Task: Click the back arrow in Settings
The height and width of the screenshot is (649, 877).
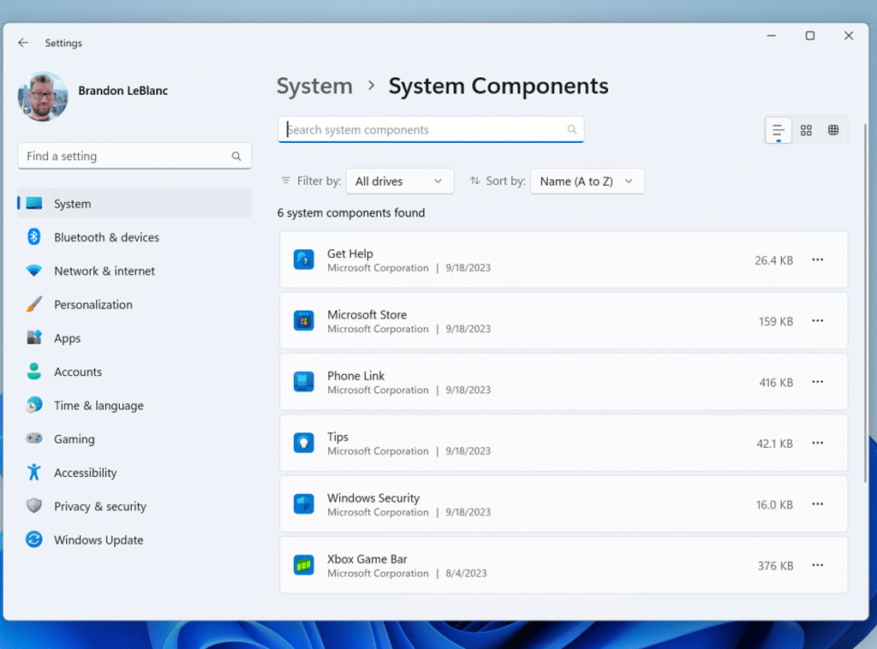Action: coord(23,43)
